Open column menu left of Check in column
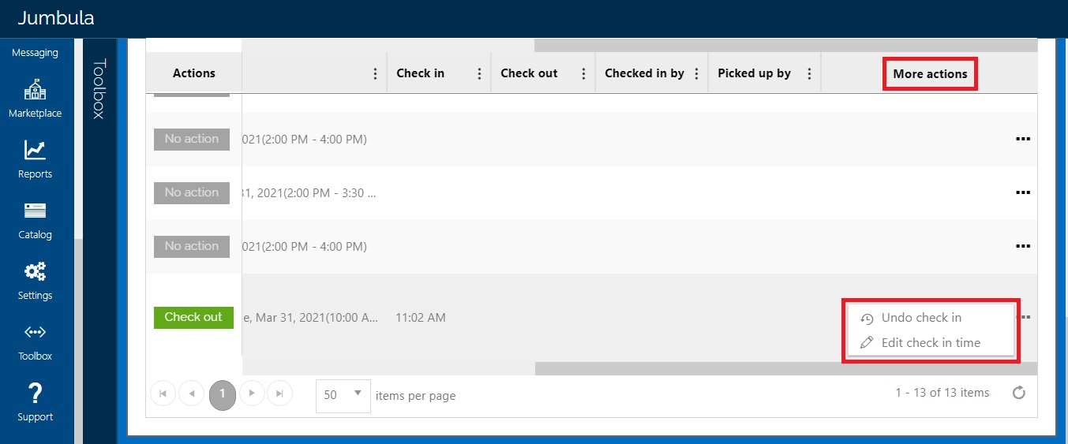 [x=375, y=73]
